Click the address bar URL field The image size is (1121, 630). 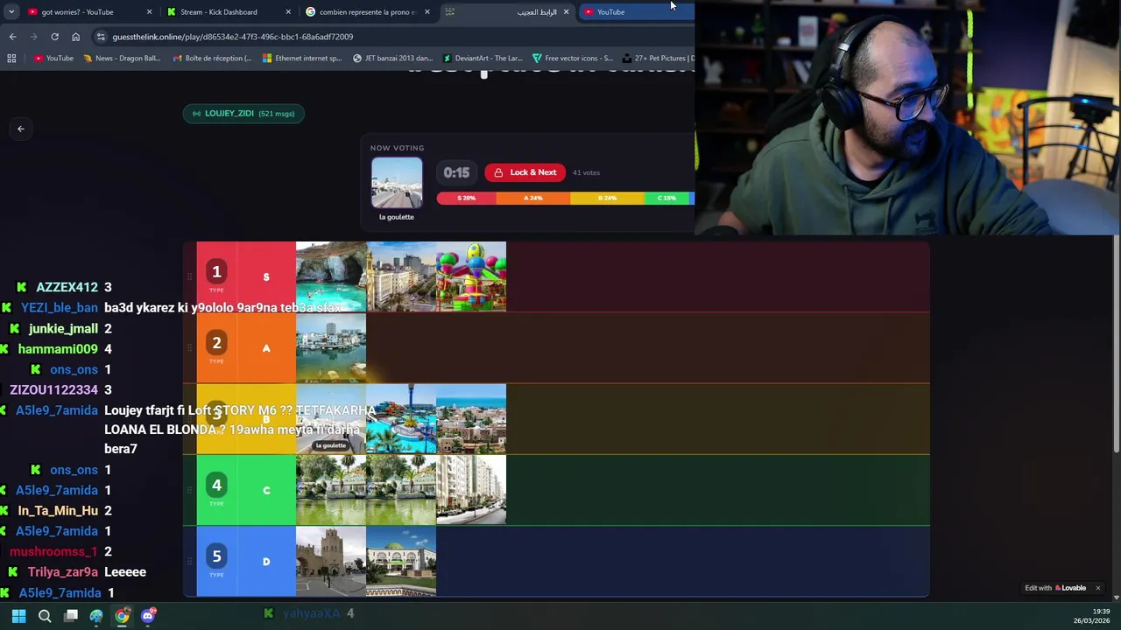coord(394,37)
